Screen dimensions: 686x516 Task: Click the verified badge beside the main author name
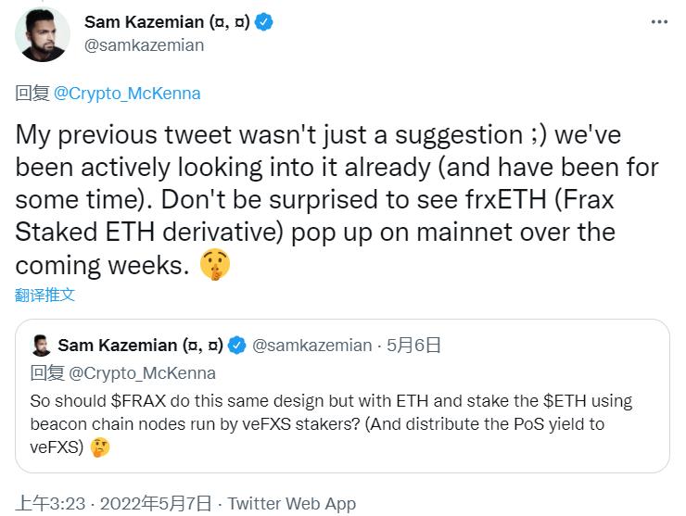[265, 22]
